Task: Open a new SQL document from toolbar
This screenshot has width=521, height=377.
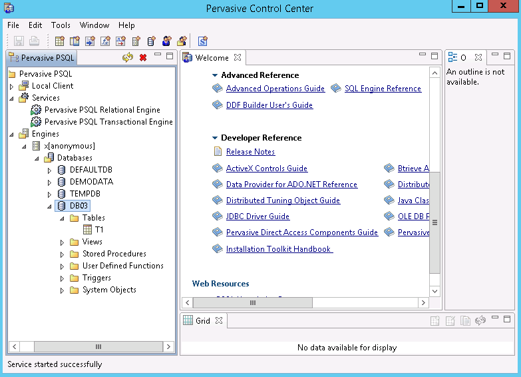Action: pyautogui.click(x=202, y=41)
